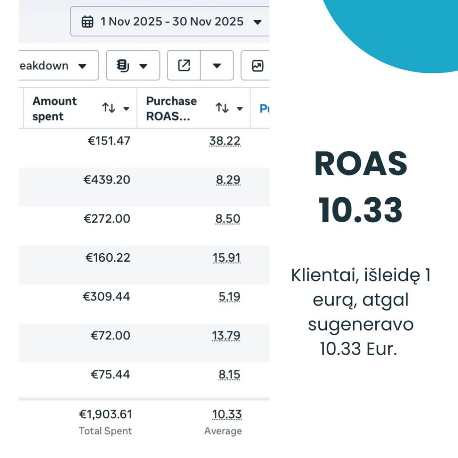
Task: Click the Purchase ROAS column header label
Action: (x=171, y=109)
